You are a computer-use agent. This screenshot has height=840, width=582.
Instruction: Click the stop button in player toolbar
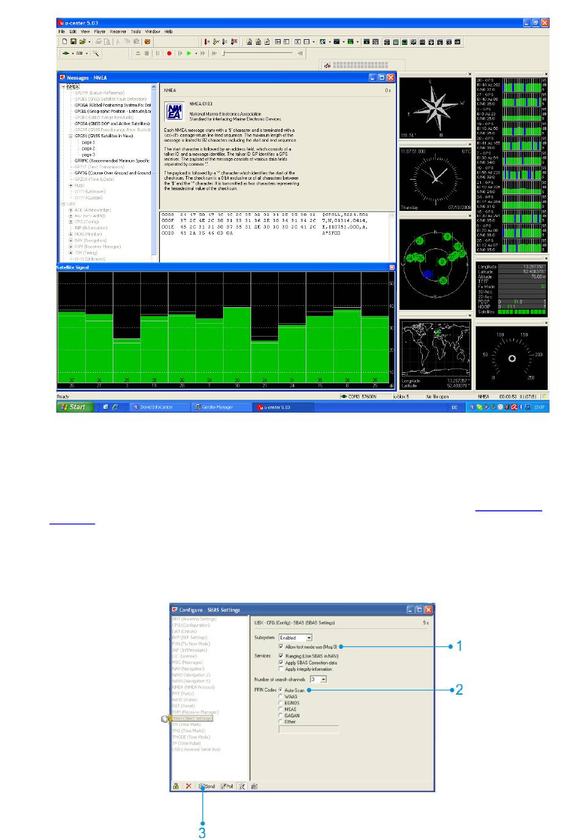pos(147,53)
